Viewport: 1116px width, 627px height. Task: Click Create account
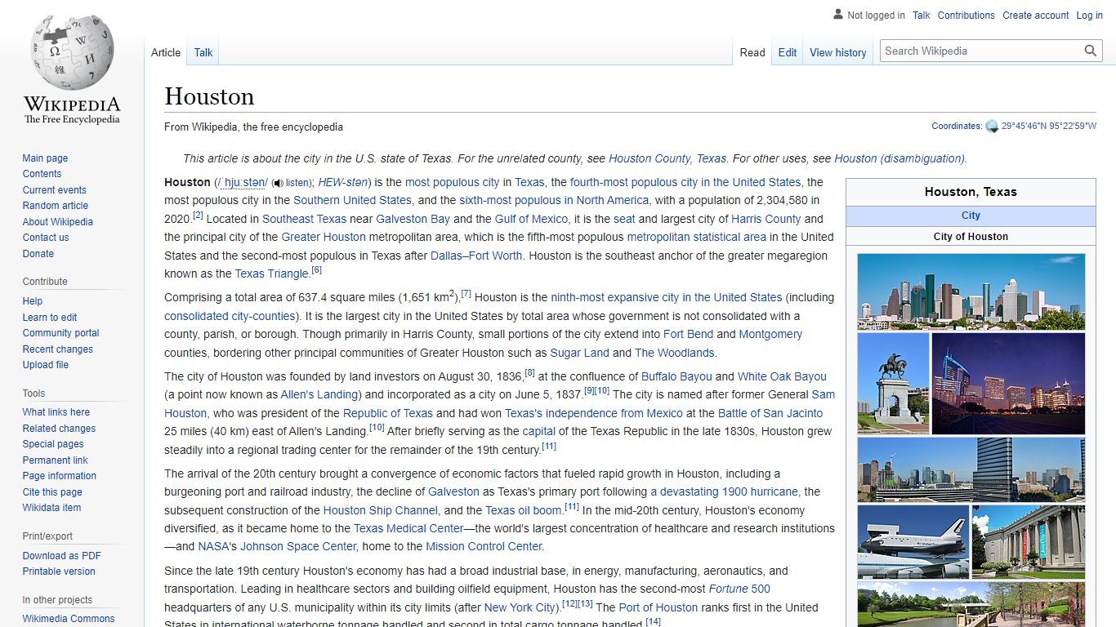click(x=1036, y=16)
